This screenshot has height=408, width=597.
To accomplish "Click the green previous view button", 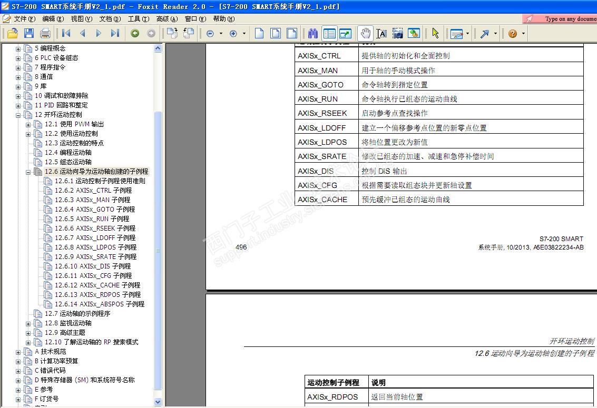I will pyautogui.click(x=135, y=34).
